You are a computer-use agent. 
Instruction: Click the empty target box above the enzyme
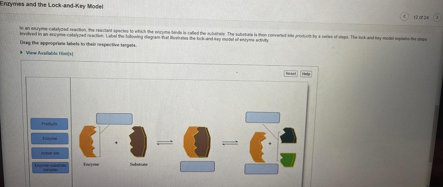pos(114,119)
